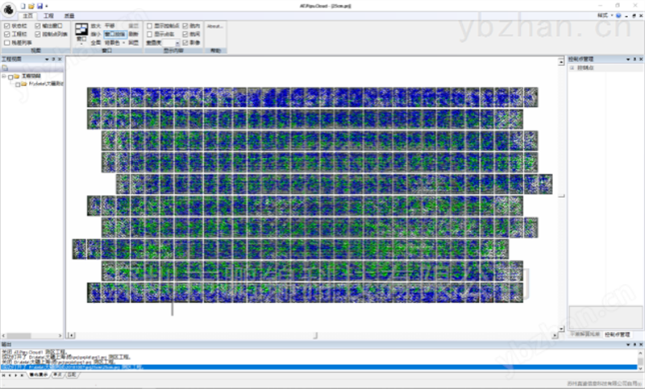Click the large 窗口 window-layout icon
The width and height of the screenshot is (645, 389).
tap(81, 30)
